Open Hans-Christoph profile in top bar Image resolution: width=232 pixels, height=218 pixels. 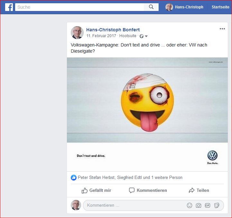[x=185, y=7]
